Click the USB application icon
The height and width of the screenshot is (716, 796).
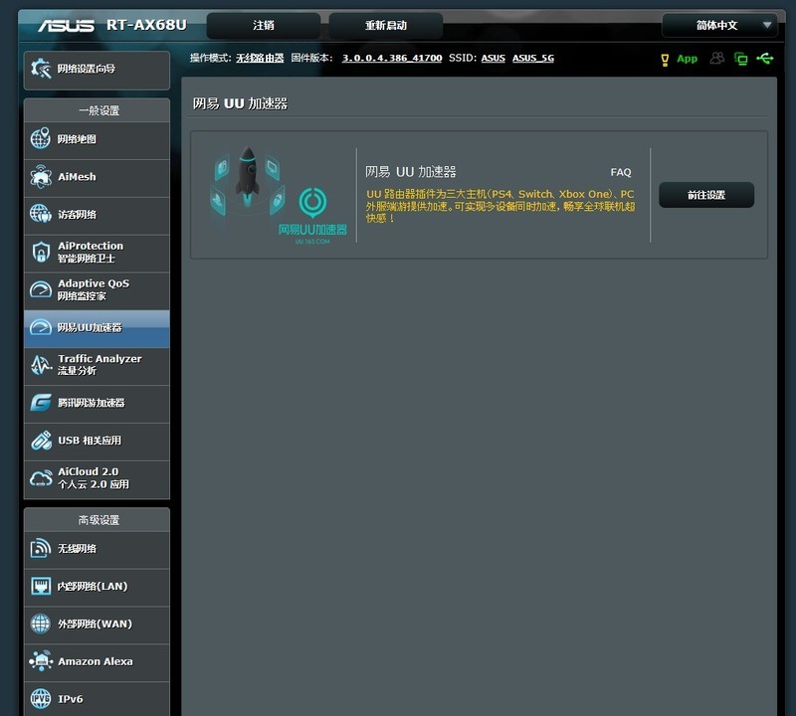coord(41,440)
